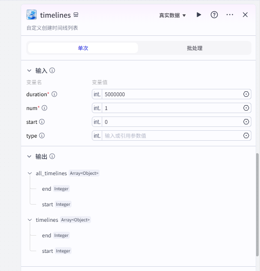Viewport: 260px width, 271px height.
Task: Select start under all_timelines
Action: pyautogui.click(x=47, y=205)
